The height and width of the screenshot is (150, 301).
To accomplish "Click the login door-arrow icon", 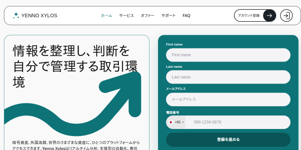I will (x=286, y=15).
